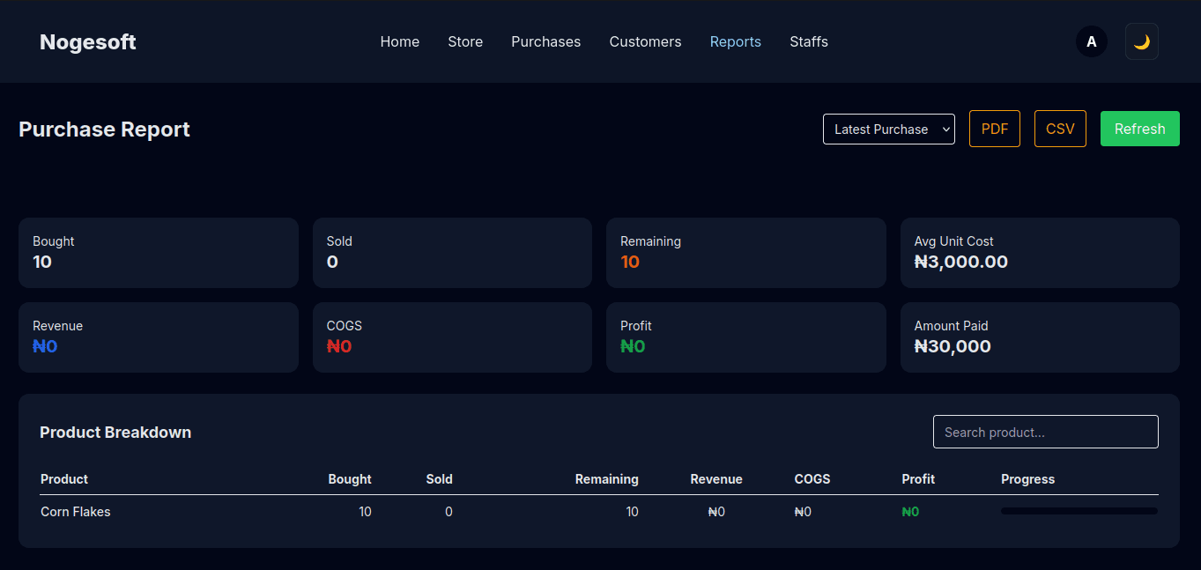
Task: Click the Avg Unit Cost card
Action: [x=1039, y=252]
